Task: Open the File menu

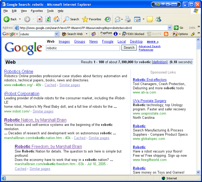Action: click(x=6, y=11)
